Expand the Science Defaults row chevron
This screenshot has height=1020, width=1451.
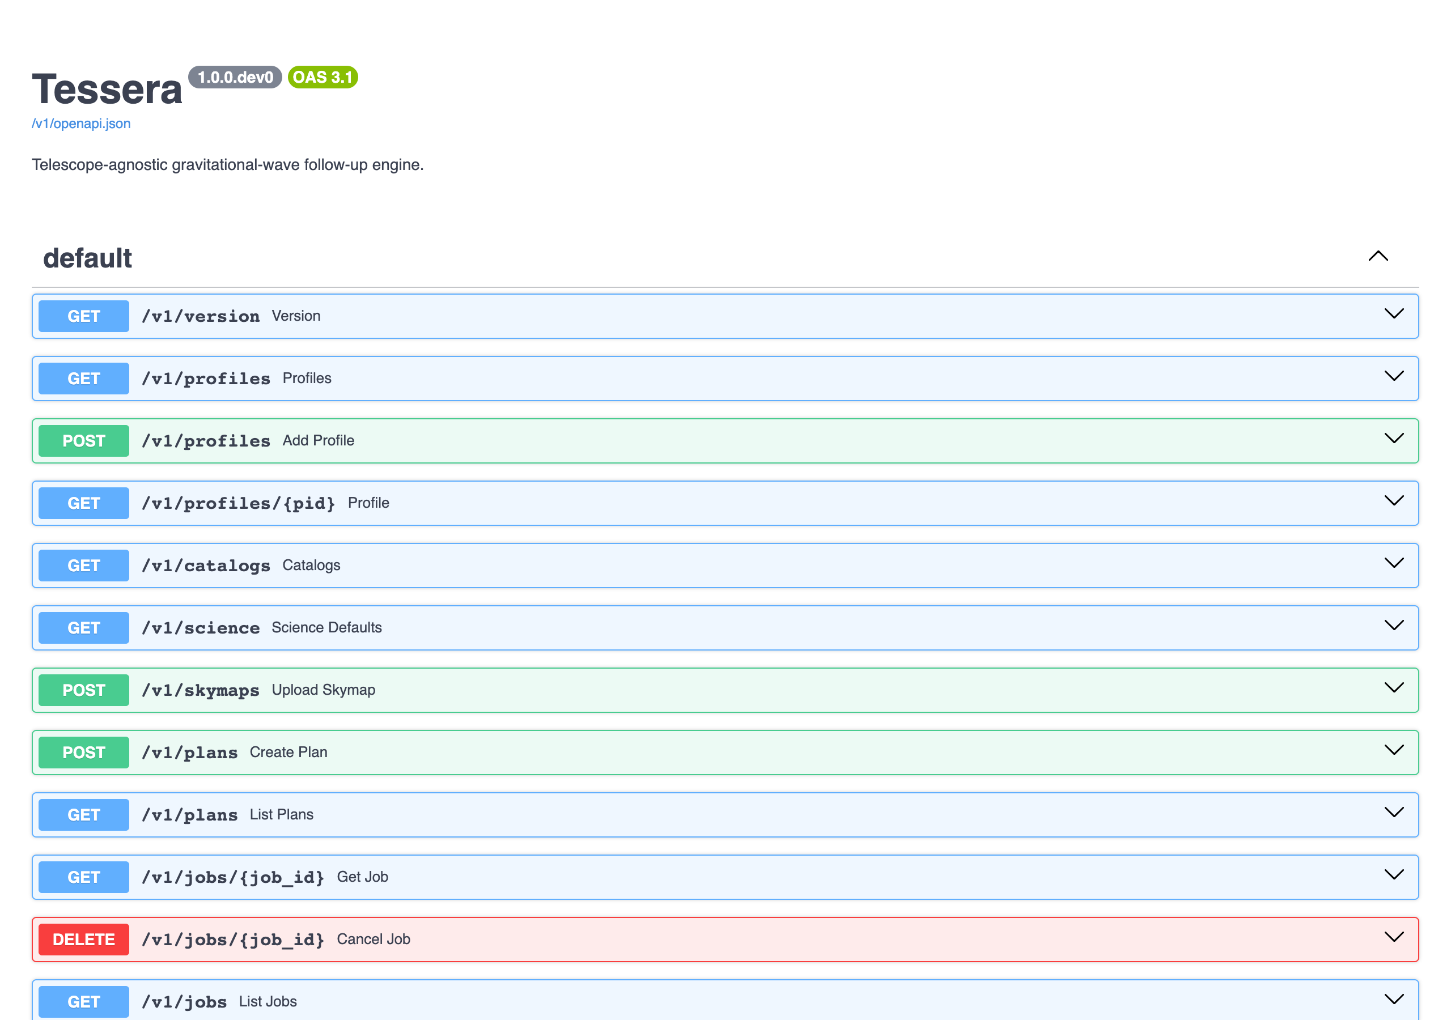coord(1394,626)
